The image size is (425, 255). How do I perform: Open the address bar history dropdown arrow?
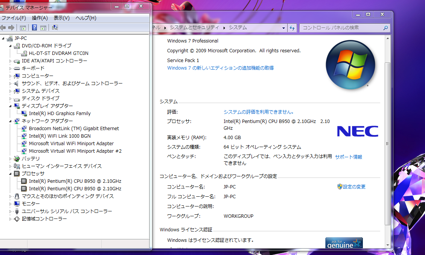pos(283,28)
